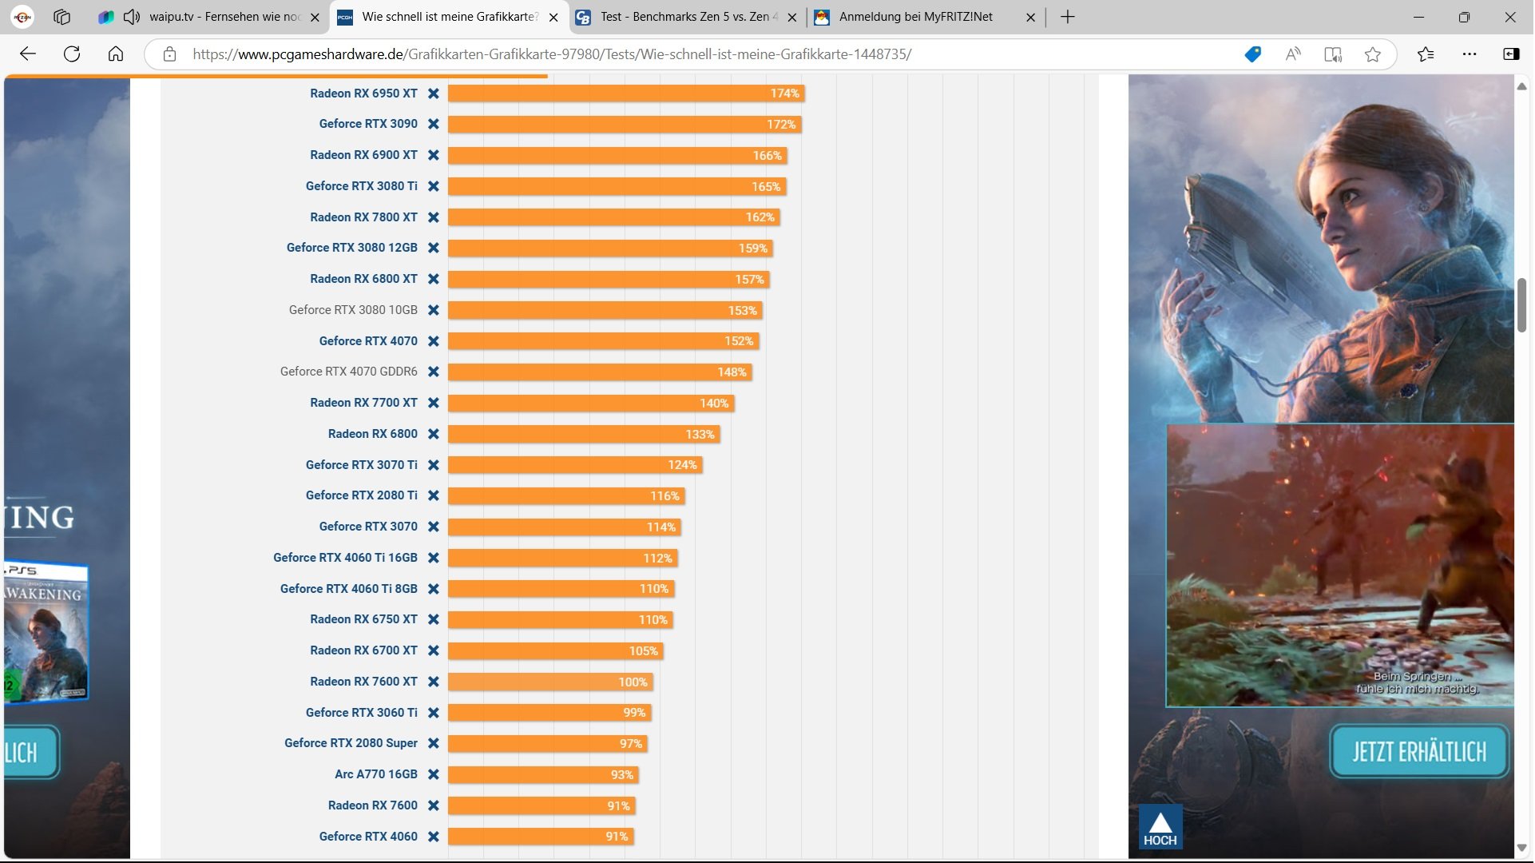
Task: Activate the read aloud icon
Action: pyautogui.click(x=1292, y=54)
